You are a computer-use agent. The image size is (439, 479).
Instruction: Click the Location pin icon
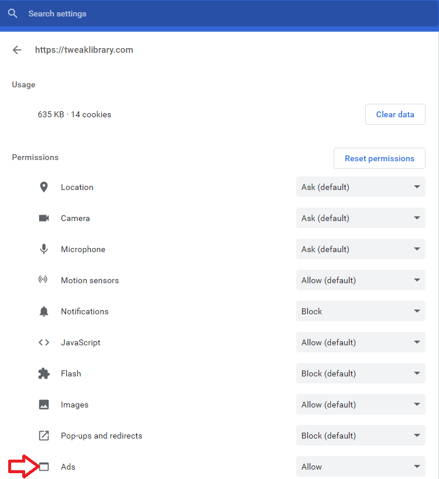pyautogui.click(x=44, y=186)
